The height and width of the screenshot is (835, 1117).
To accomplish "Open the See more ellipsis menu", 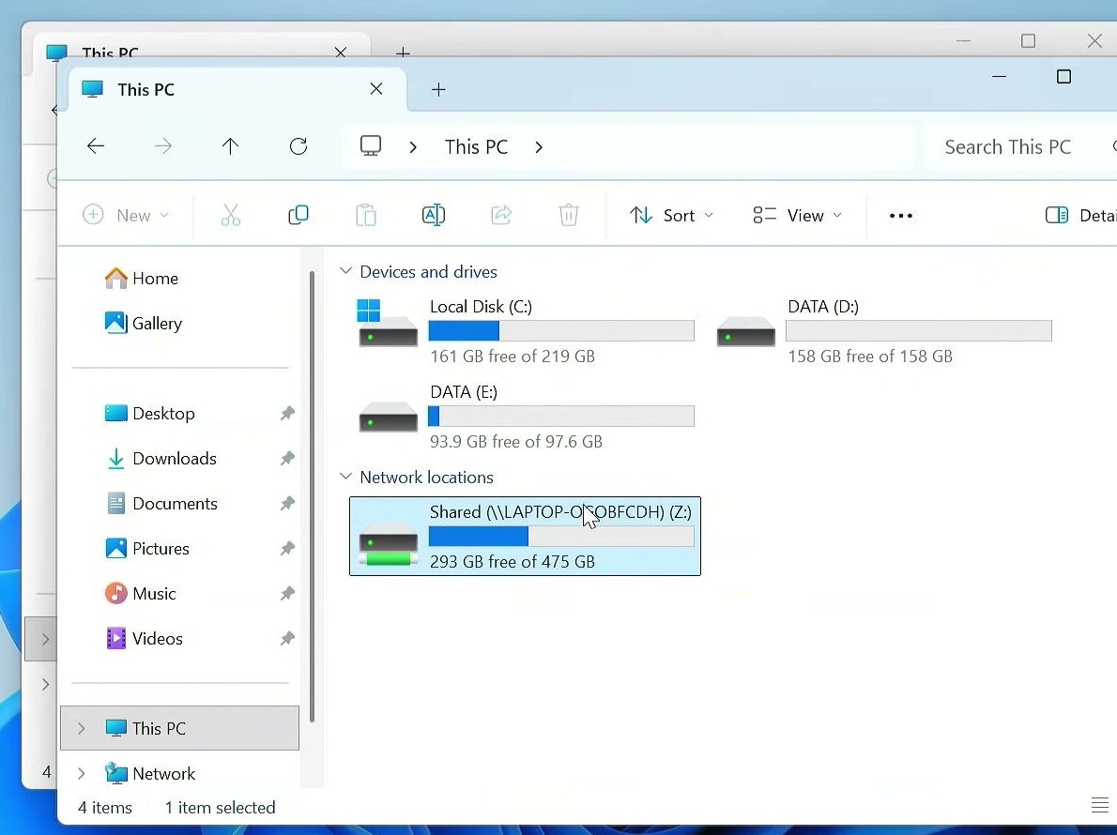I will 901,216.
